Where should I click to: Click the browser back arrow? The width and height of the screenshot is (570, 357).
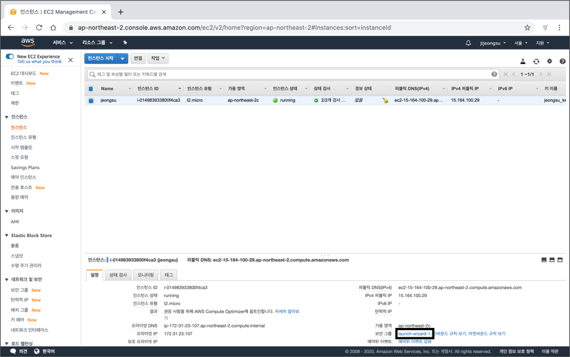(x=11, y=28)
